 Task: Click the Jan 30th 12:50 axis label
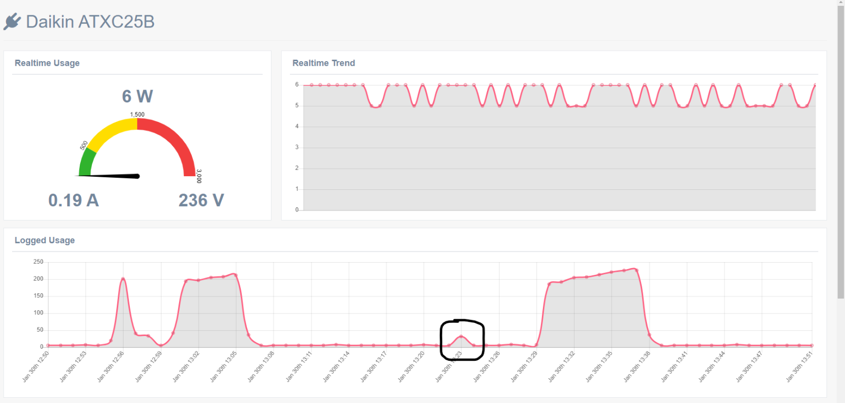pyautogui.click(x=35, y=367)
